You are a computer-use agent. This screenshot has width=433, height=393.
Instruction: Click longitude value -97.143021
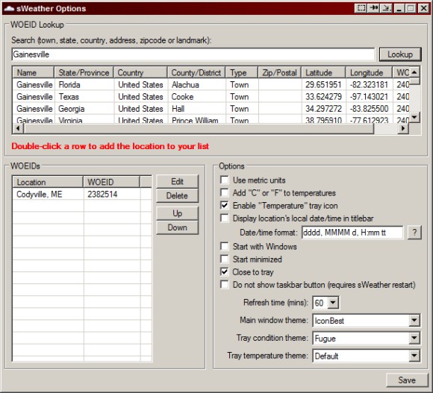[369, 97]
